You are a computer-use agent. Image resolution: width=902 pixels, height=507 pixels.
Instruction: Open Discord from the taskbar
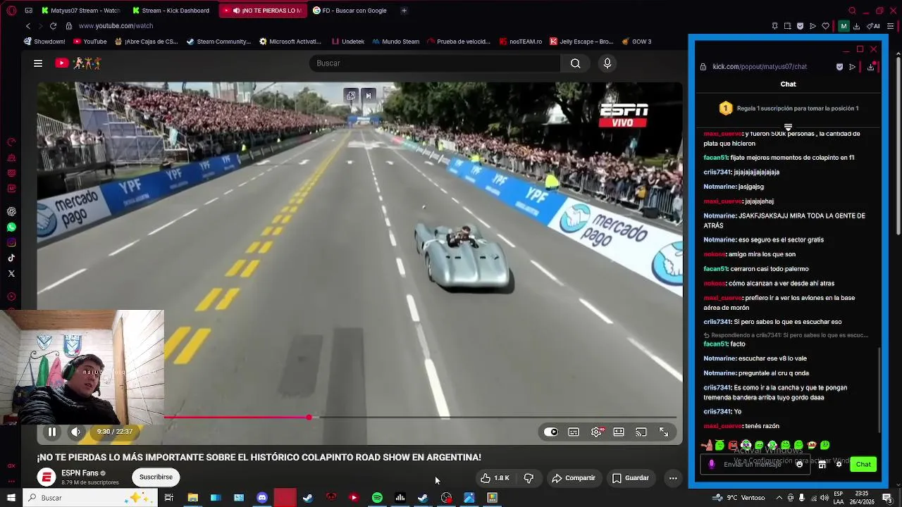point(262,498)
